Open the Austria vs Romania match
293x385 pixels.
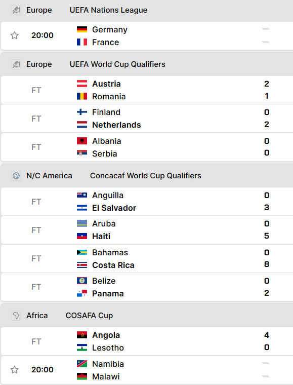point(147,90)
